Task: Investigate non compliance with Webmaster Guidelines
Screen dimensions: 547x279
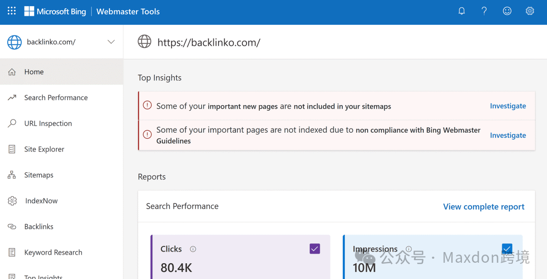Action: click(x=508, y=135)
